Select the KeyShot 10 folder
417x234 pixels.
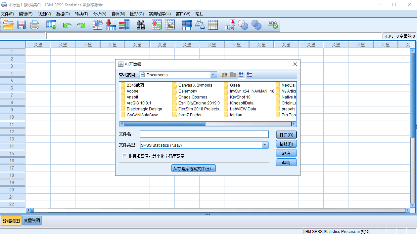pos(237,97)
